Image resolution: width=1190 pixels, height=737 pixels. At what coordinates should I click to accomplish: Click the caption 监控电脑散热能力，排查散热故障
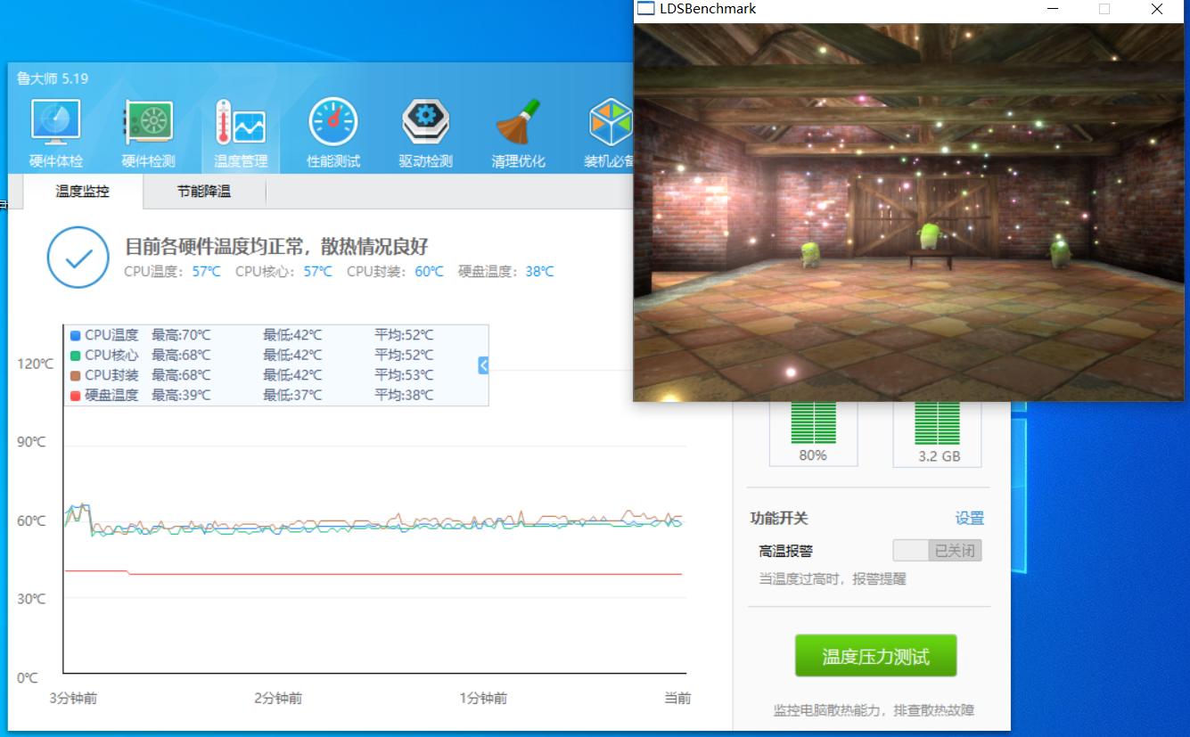(x=874, y=710)
